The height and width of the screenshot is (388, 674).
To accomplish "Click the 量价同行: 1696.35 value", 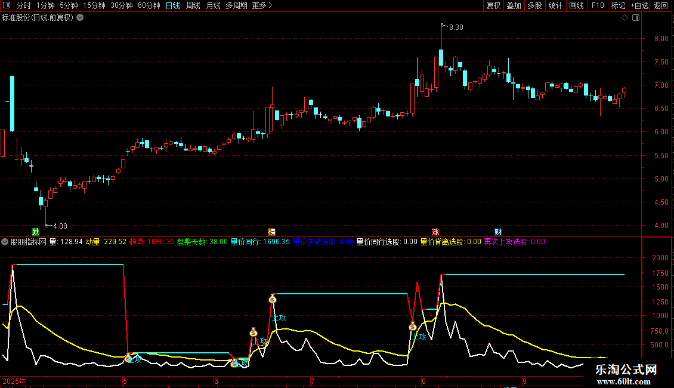I will (x=261, y=242).
